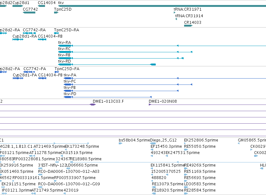Screen dimensions: 266x195
Task: Select the AT21469.5prime EST
Action: pyautogui.click(x=34, y=150)
